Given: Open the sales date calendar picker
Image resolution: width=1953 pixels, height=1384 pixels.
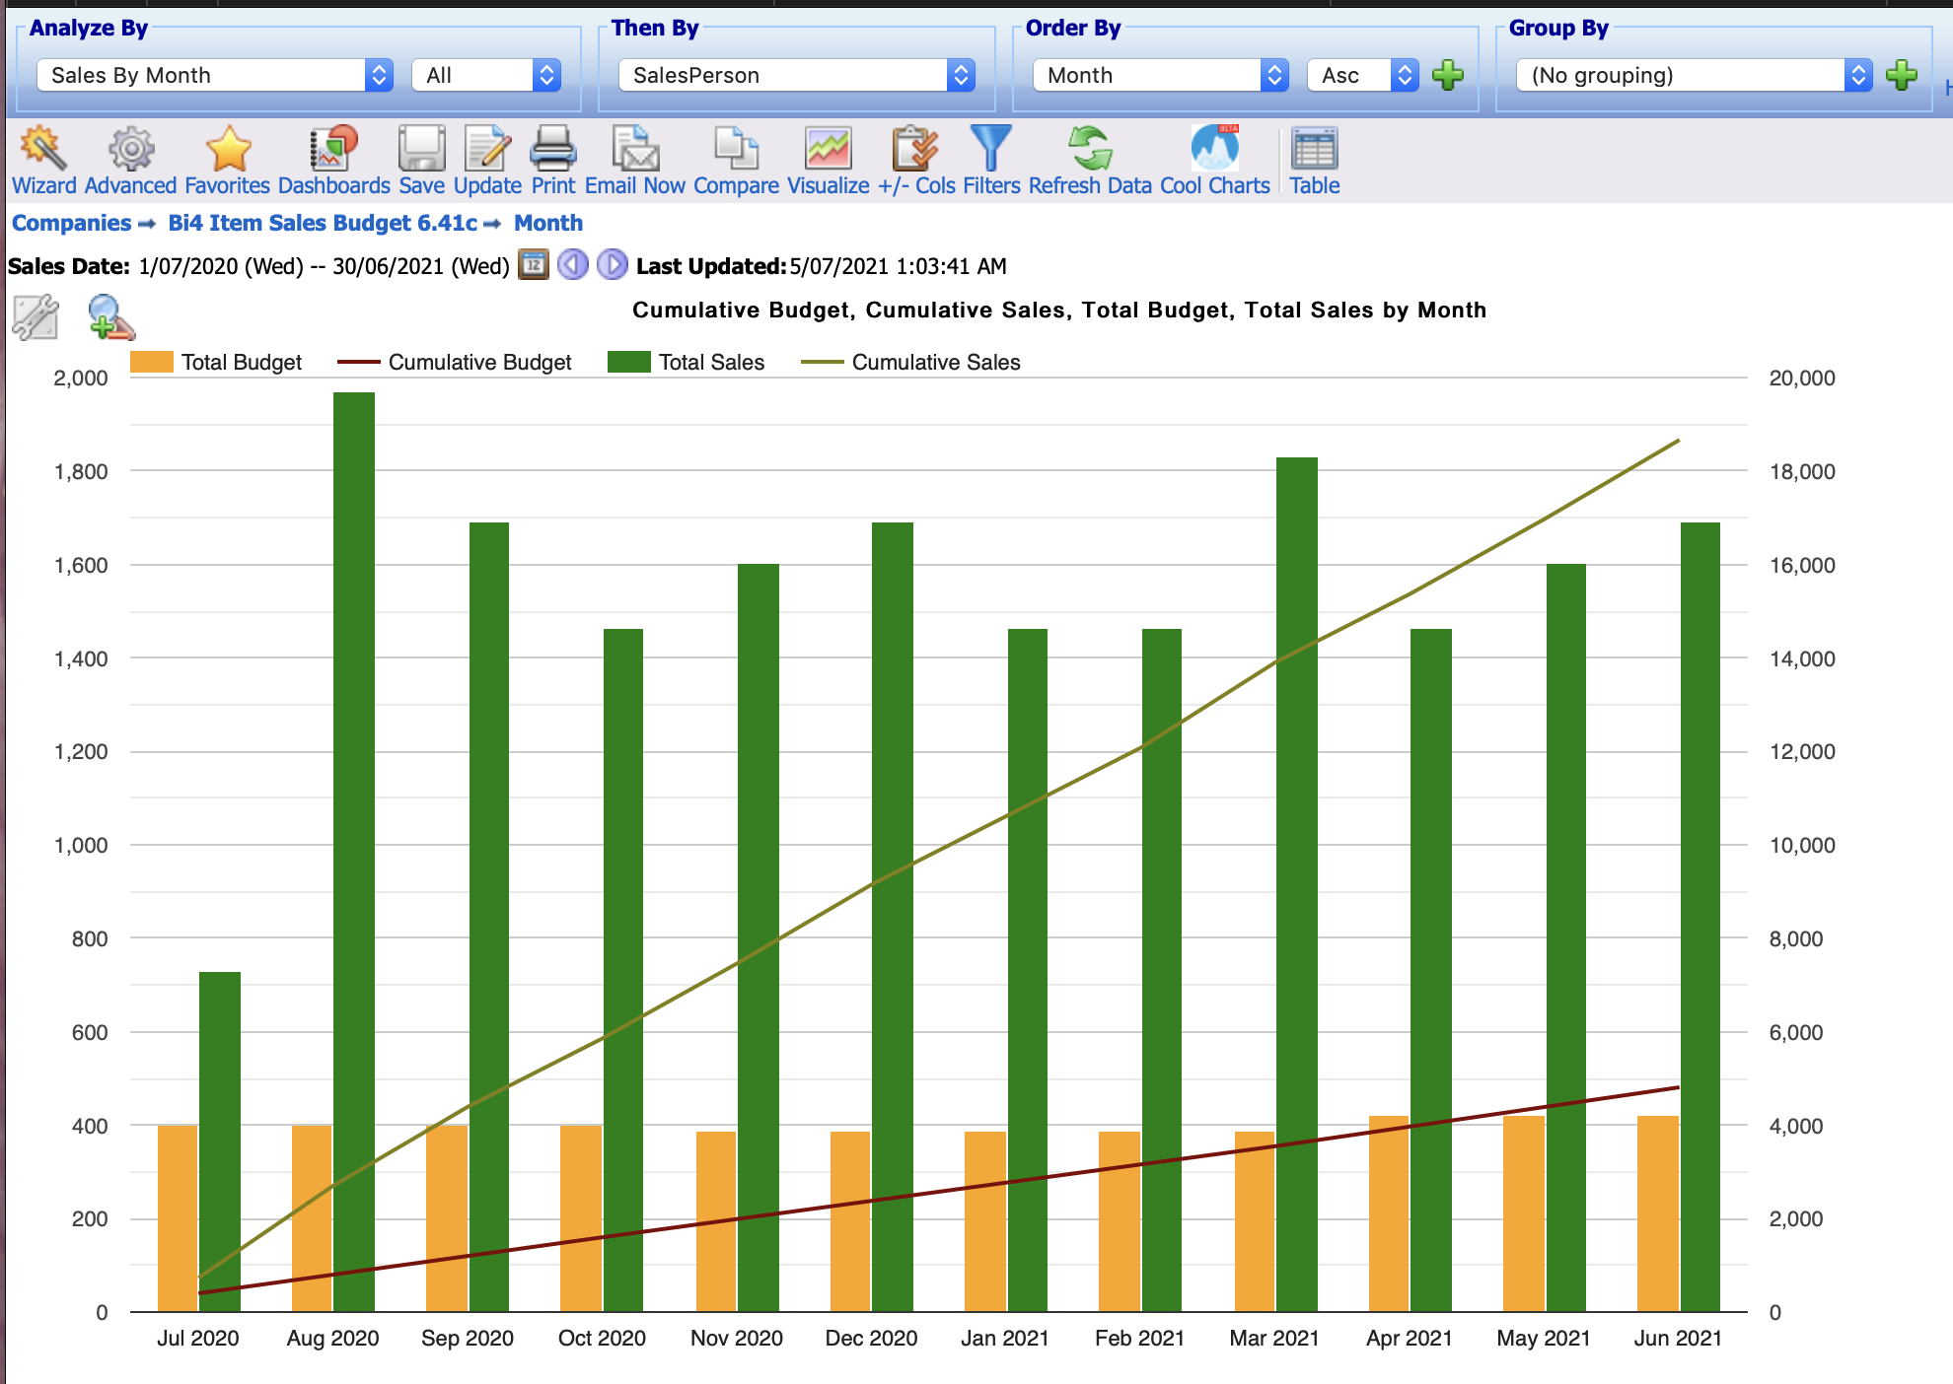Looking at the screenshot, I should point(534,265).
